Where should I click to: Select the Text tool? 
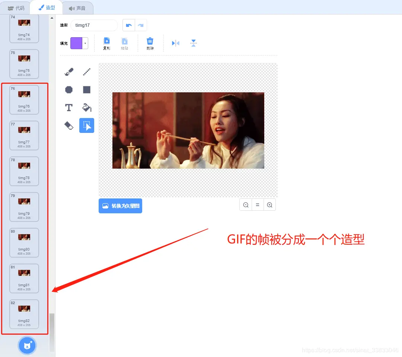coord(69,108)
